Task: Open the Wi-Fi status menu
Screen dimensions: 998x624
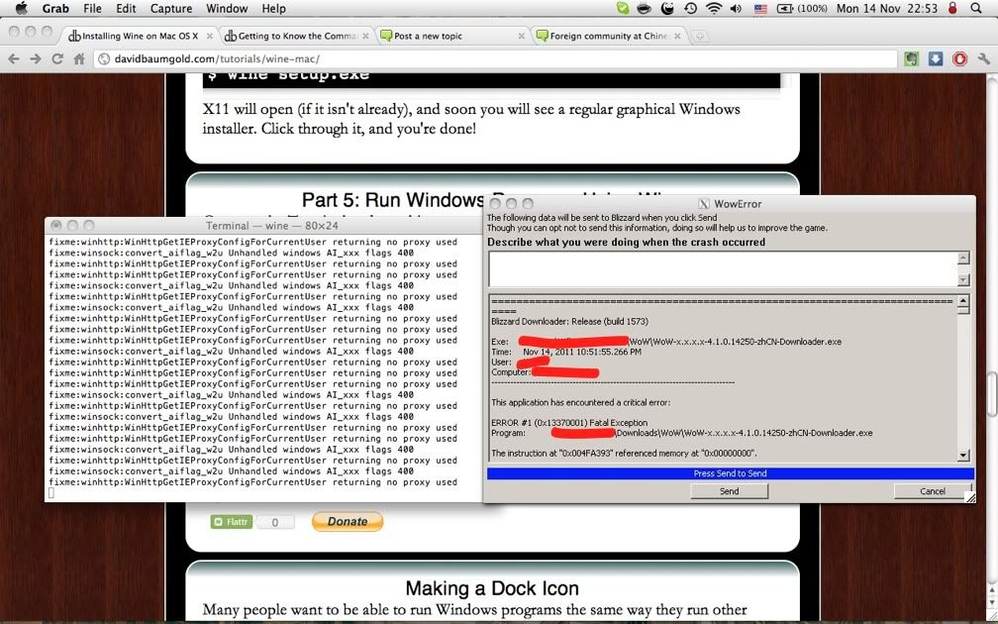Action: pyautogui.click(x=714, y=8)
